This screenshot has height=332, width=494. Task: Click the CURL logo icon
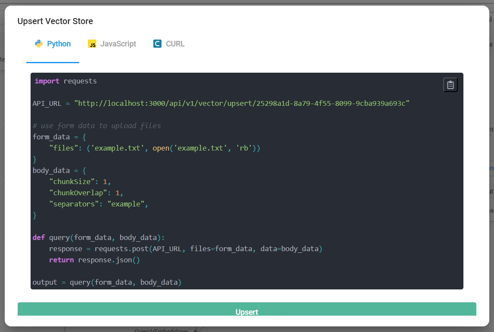coord(157,44)
